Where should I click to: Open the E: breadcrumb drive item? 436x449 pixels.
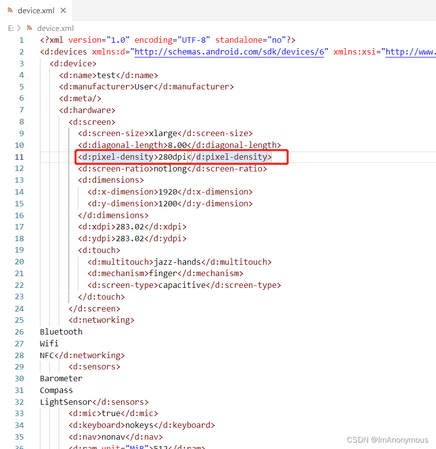[x=11, y=28]
